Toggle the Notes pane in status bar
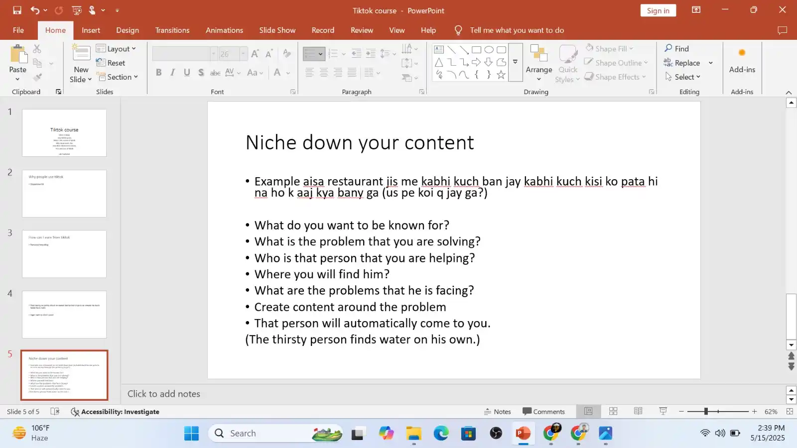This screenshot has height=448, width=797. tap(497, 412)
